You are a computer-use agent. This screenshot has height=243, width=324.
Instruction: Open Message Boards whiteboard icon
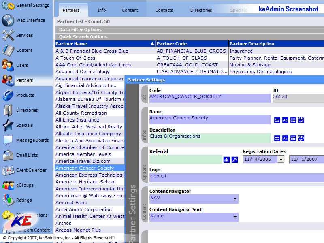click(8, 140)
